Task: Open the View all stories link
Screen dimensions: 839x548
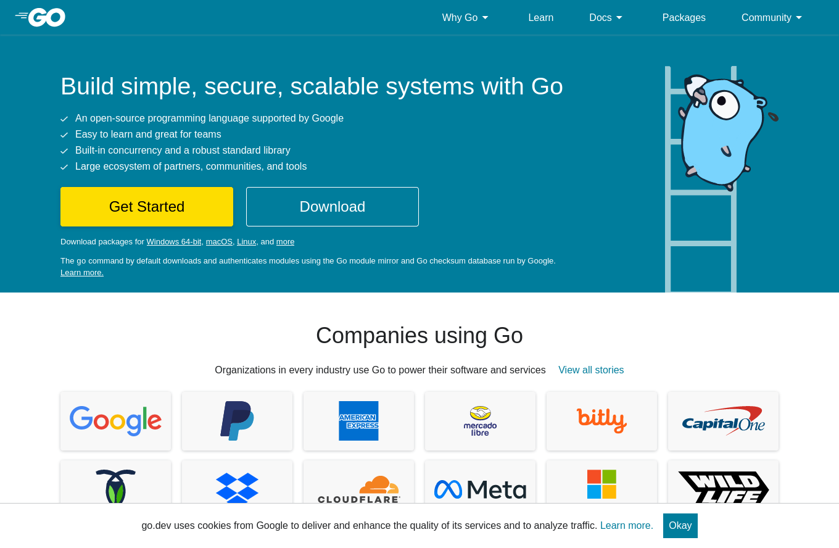Action: [591, 370]
